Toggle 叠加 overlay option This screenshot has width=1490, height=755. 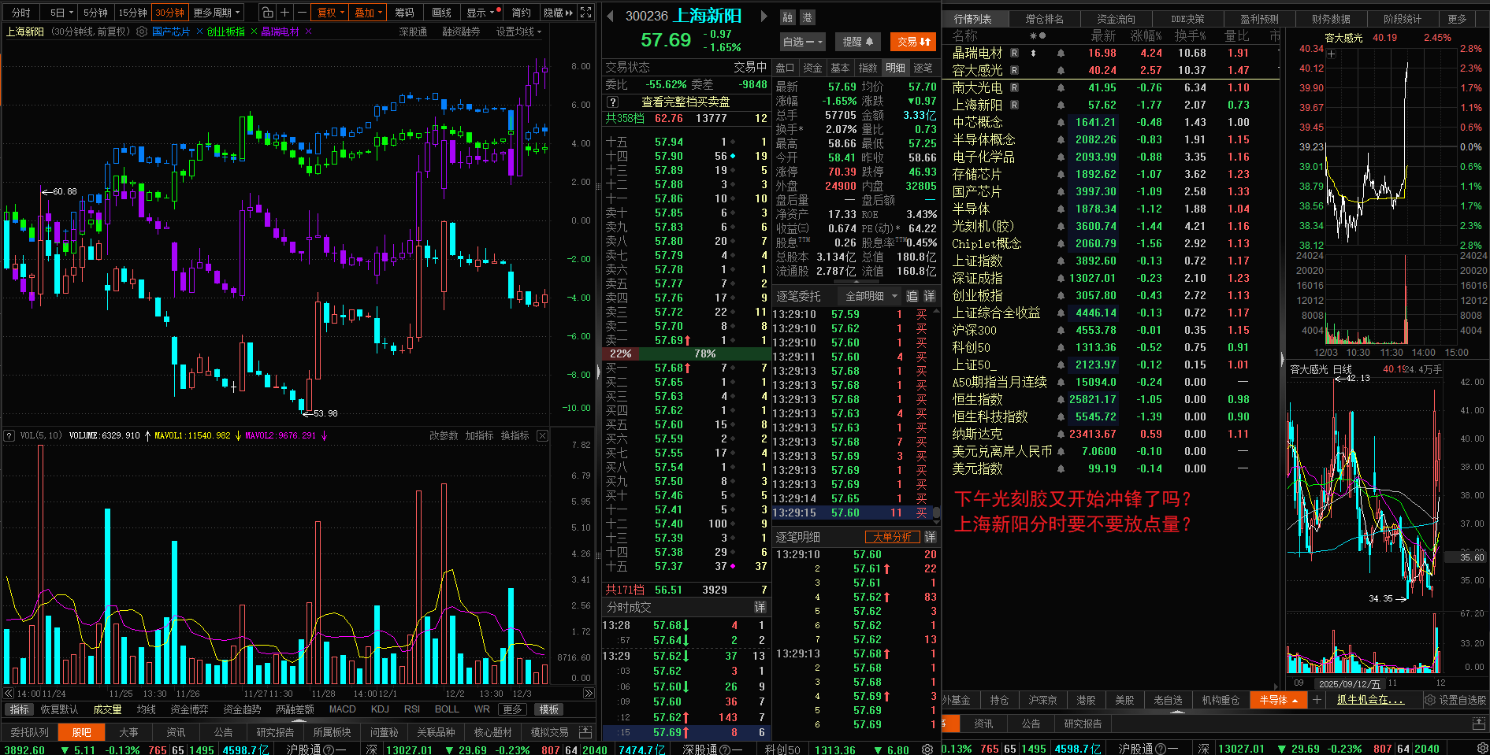tap(368, 13)
